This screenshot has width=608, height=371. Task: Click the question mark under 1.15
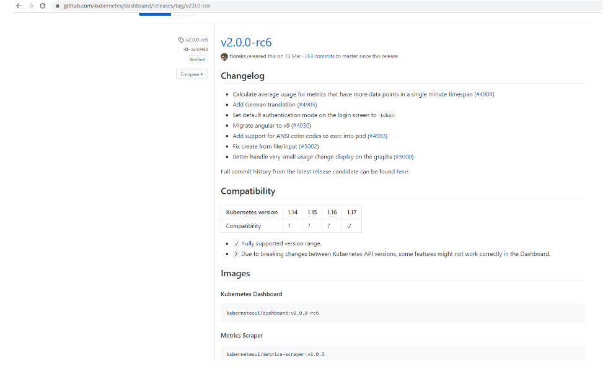pyautogui.click(x=309, y=226)
